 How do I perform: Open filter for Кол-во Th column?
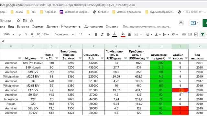57,58
